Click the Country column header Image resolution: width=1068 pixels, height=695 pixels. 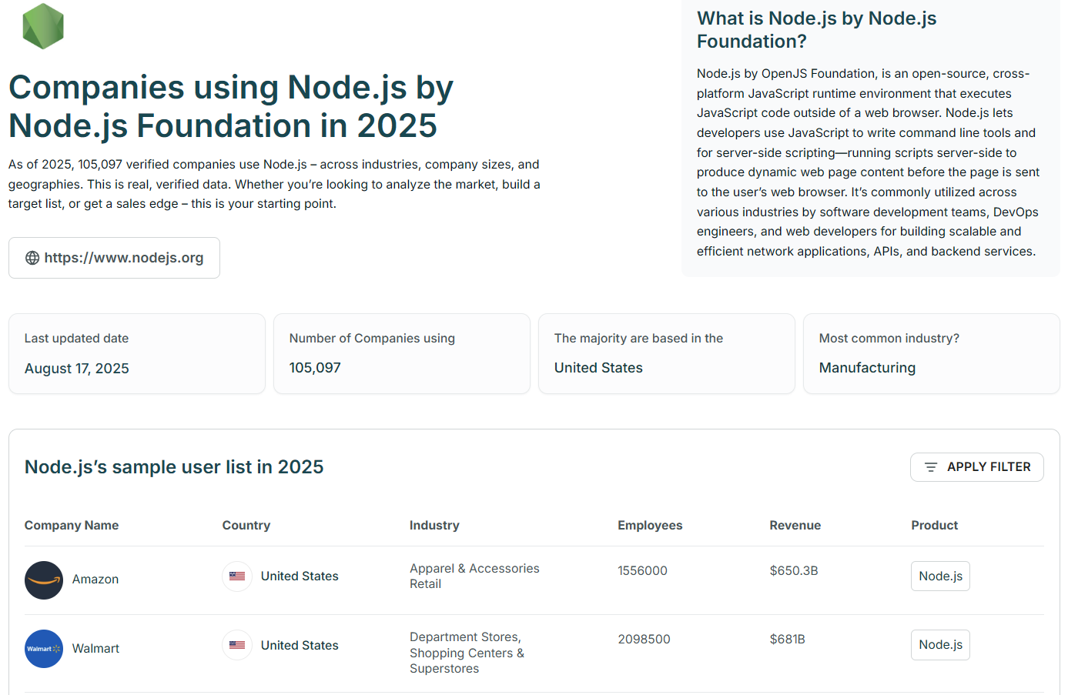click(x=246, y=526)
